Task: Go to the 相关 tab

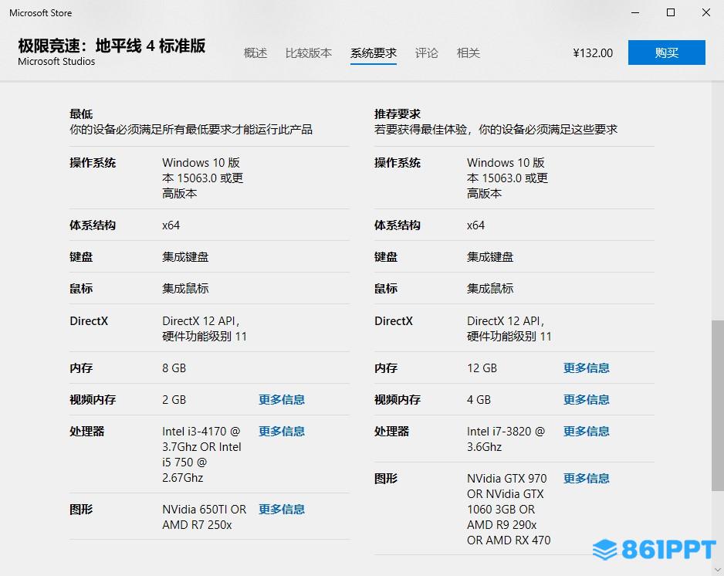Action: [x=469, y=53]
